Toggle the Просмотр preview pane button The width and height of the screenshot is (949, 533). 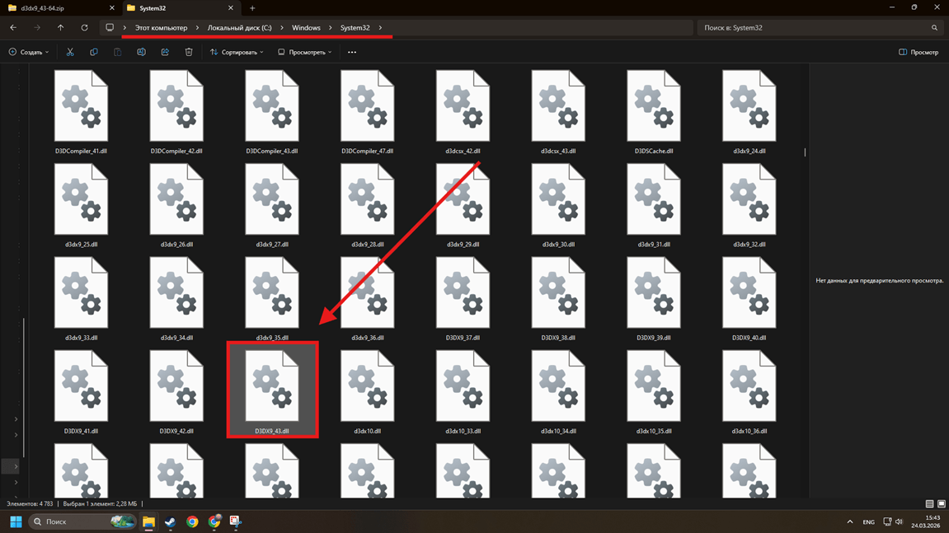click(x=918, y=52)
